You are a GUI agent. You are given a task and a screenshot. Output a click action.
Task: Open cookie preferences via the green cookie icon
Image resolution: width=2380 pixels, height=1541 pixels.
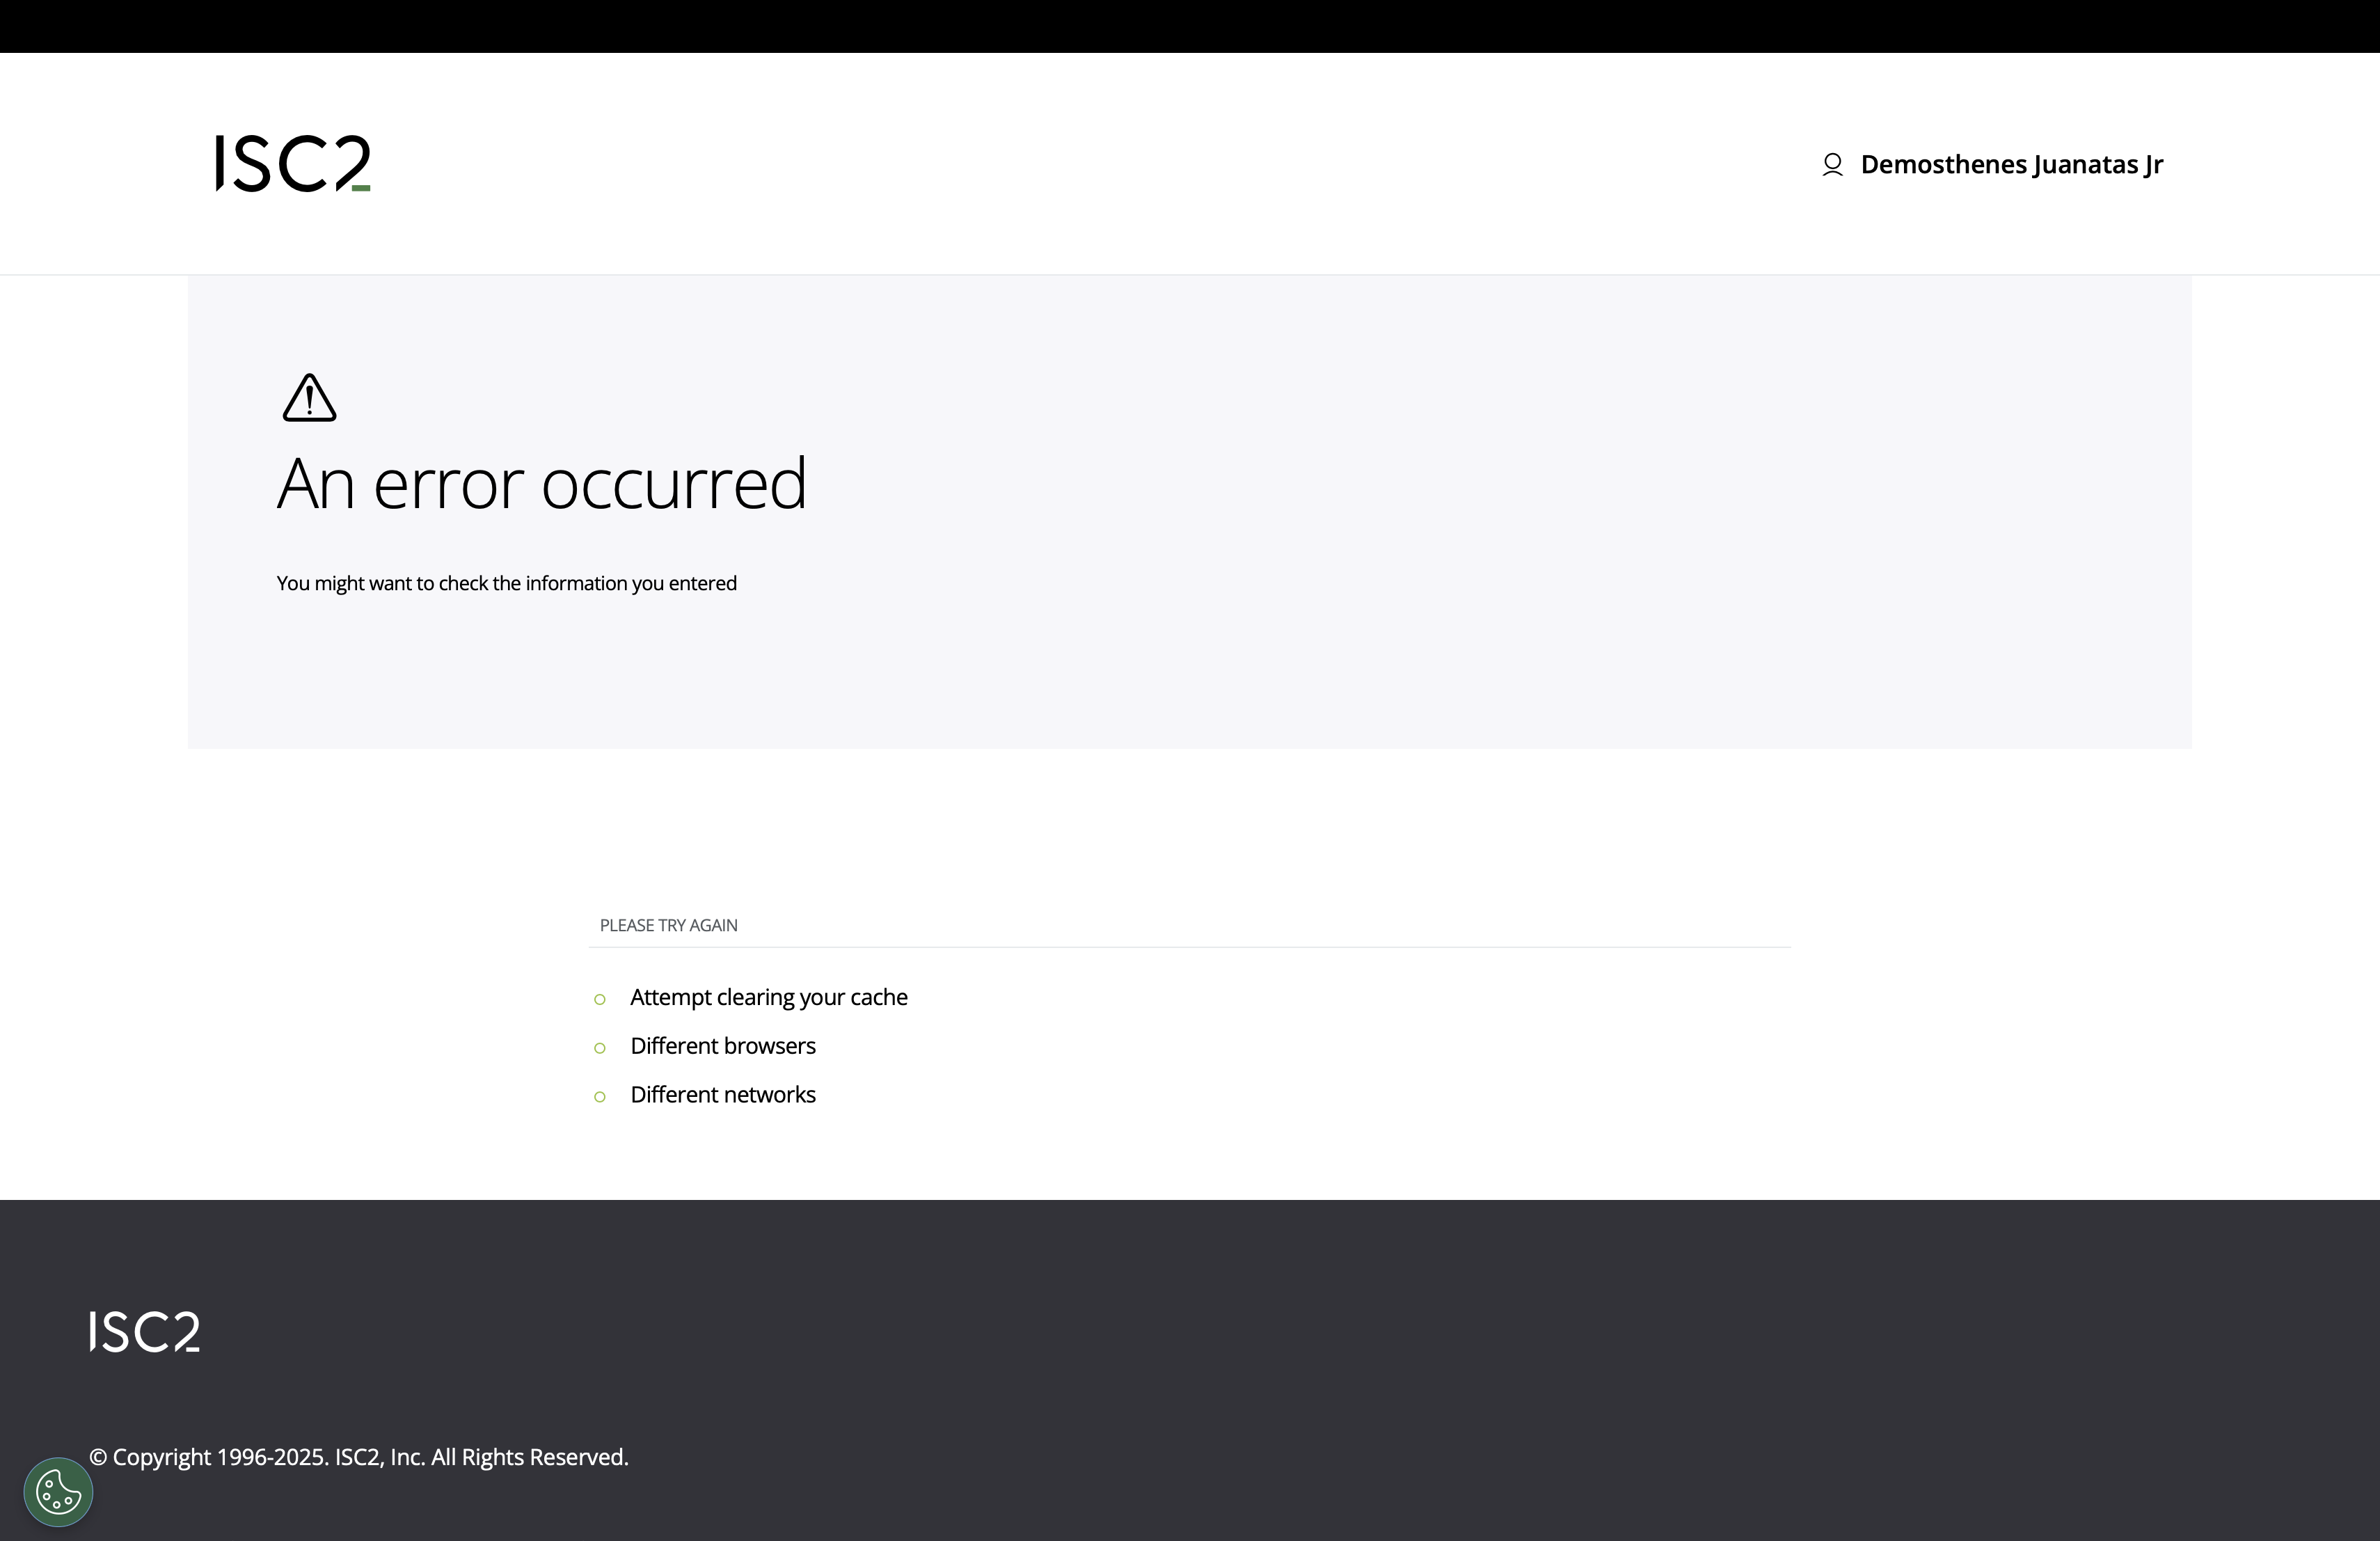[x=57, y=1491]
